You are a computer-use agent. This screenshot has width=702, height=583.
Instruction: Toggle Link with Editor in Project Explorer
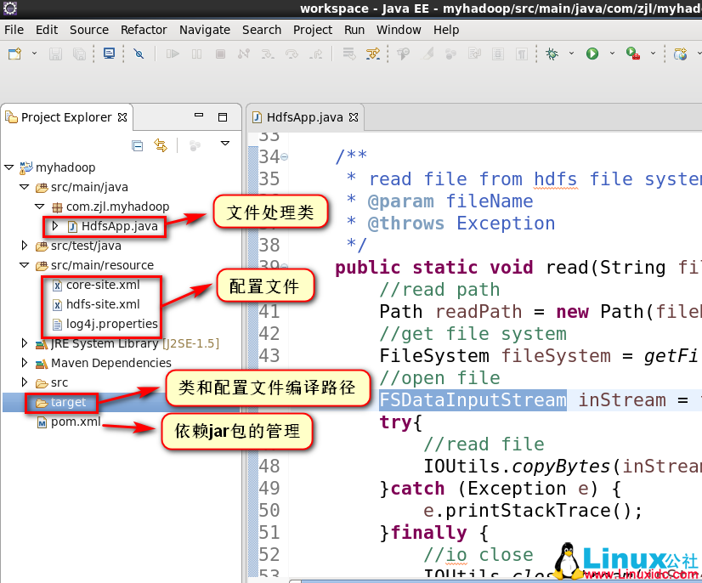pyautogui.click(x=163, y=144)
